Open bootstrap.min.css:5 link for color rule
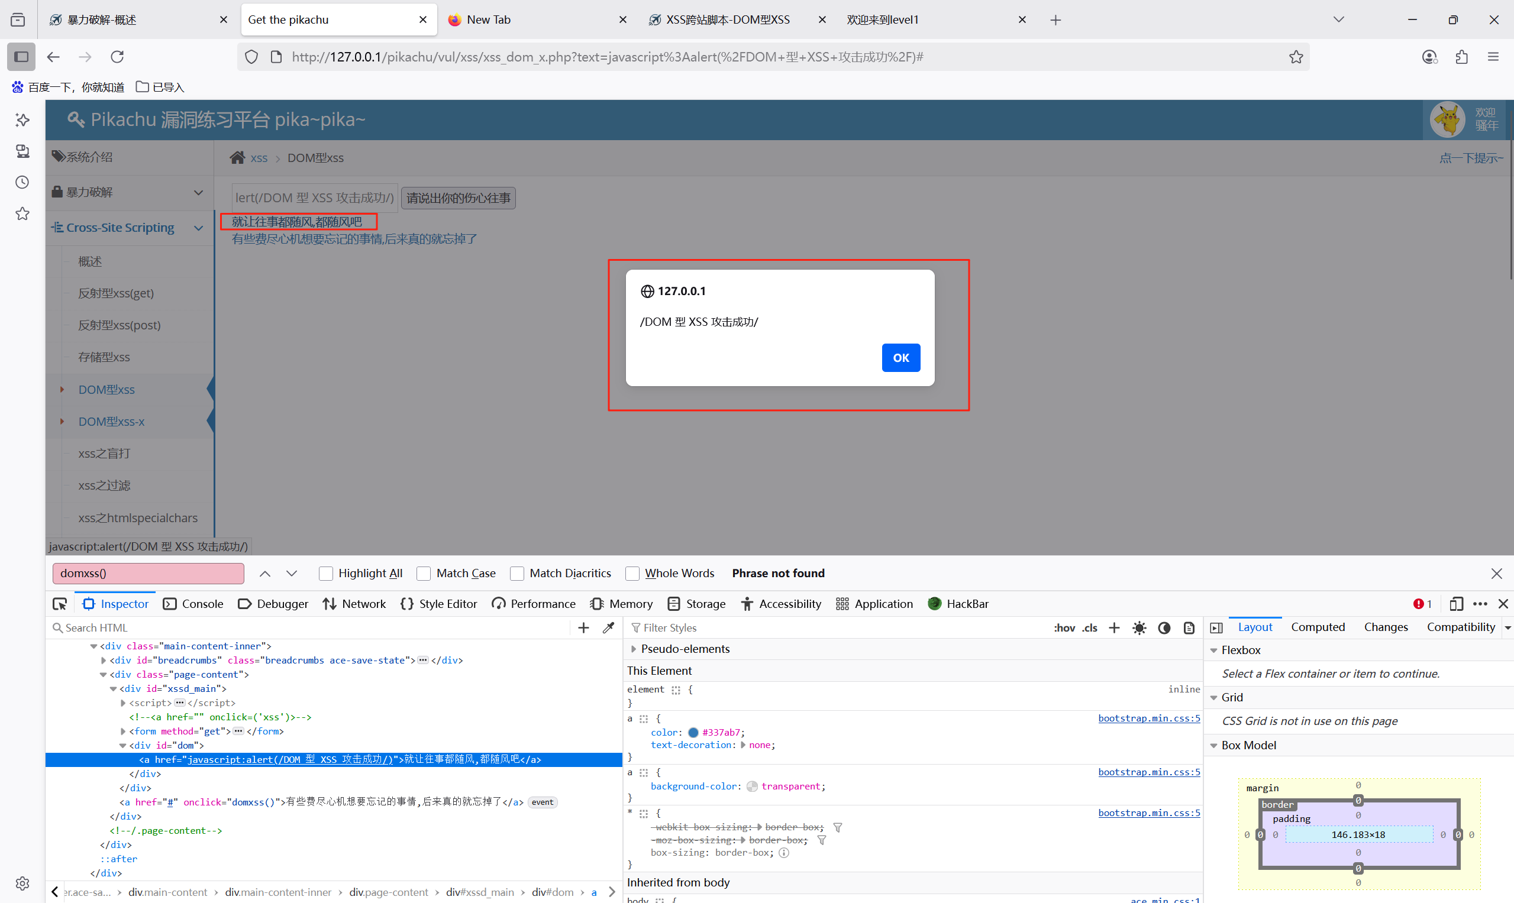Image resolution: width=1514 pixels, height=903 pixels. pos(1149,718)
